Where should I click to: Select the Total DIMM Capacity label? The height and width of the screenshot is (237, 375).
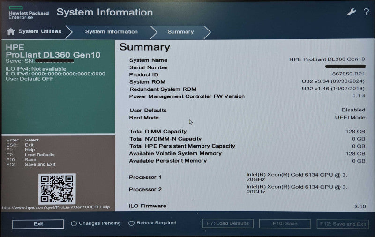click(x=158, y=132)
